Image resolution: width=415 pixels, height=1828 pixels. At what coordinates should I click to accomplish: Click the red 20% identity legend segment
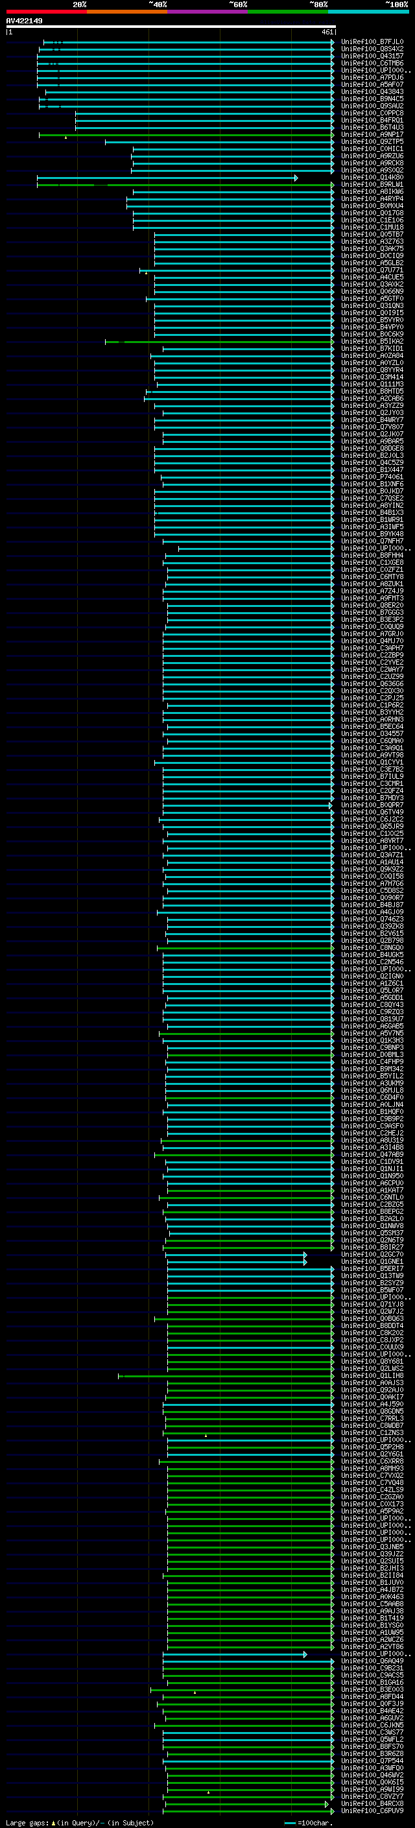(x=46, y=12)
